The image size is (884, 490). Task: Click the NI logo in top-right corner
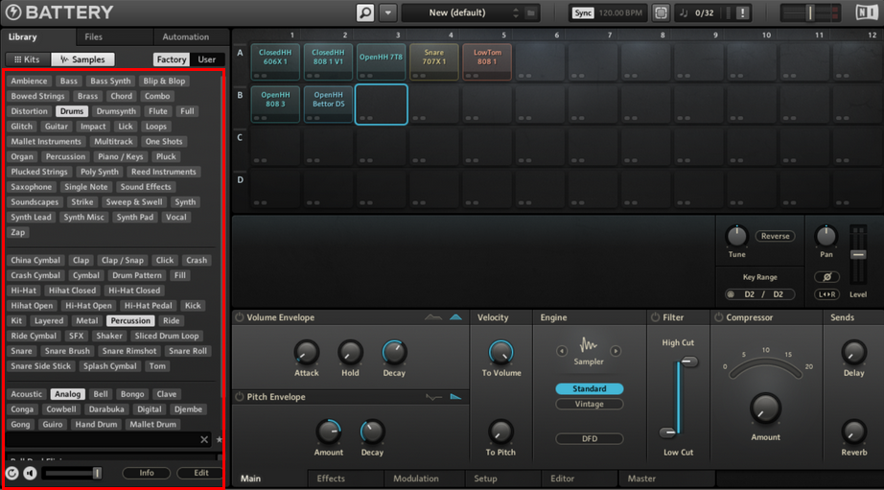(866, 12)
